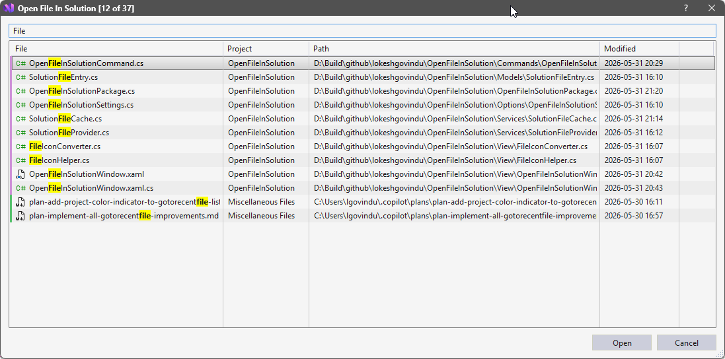725x359 pixels.
Task: Click the C# icon beside FileIconHelper.cs
Action: pos(20,160)
